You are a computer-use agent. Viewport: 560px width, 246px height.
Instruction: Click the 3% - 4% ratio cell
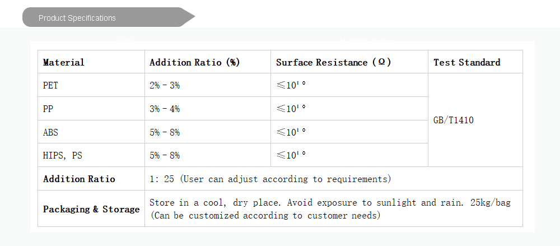(x=165, y=109)
